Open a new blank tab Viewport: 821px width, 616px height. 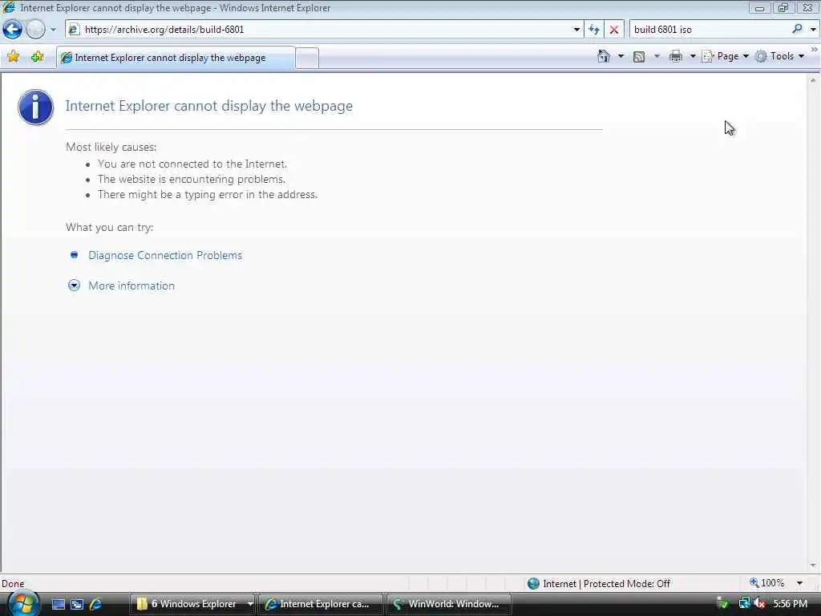307,58
